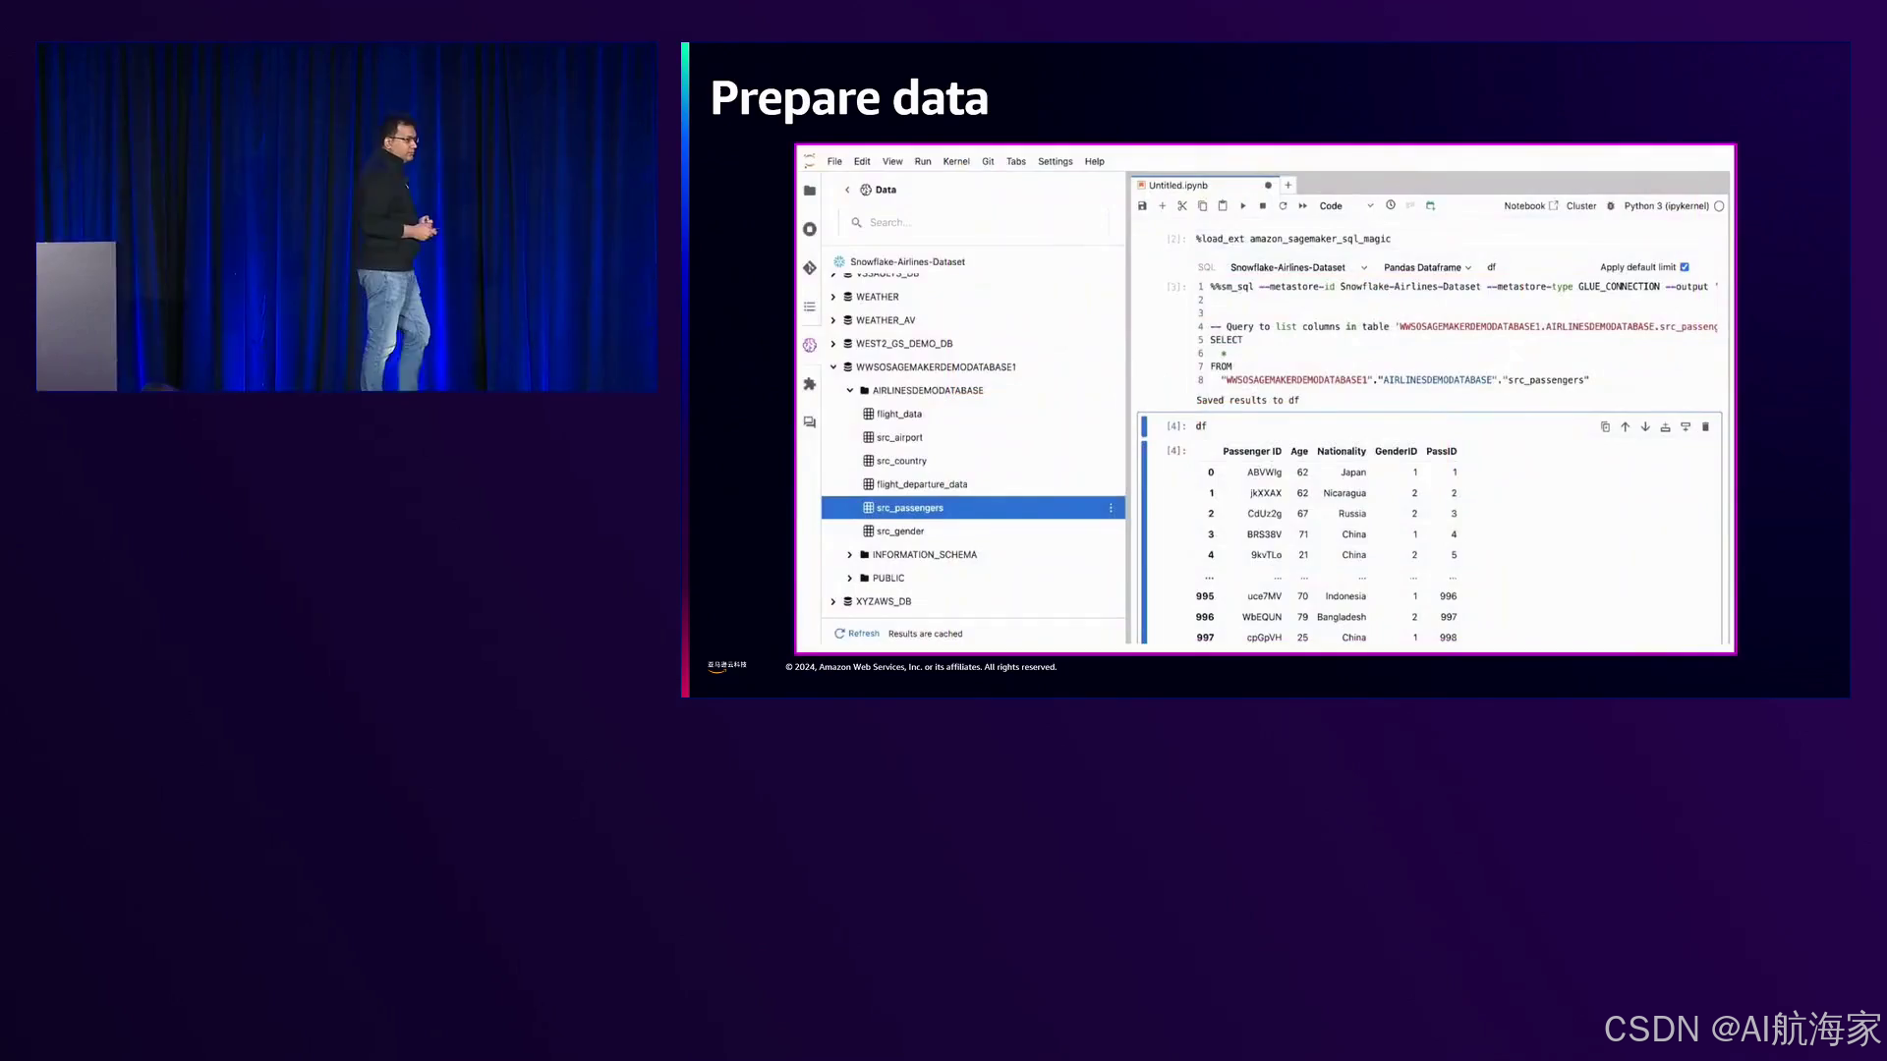Viewport: 1887px width, 1061px height.
Task: Expand the XYZAWS_DB database node
Action: (833, 601)
